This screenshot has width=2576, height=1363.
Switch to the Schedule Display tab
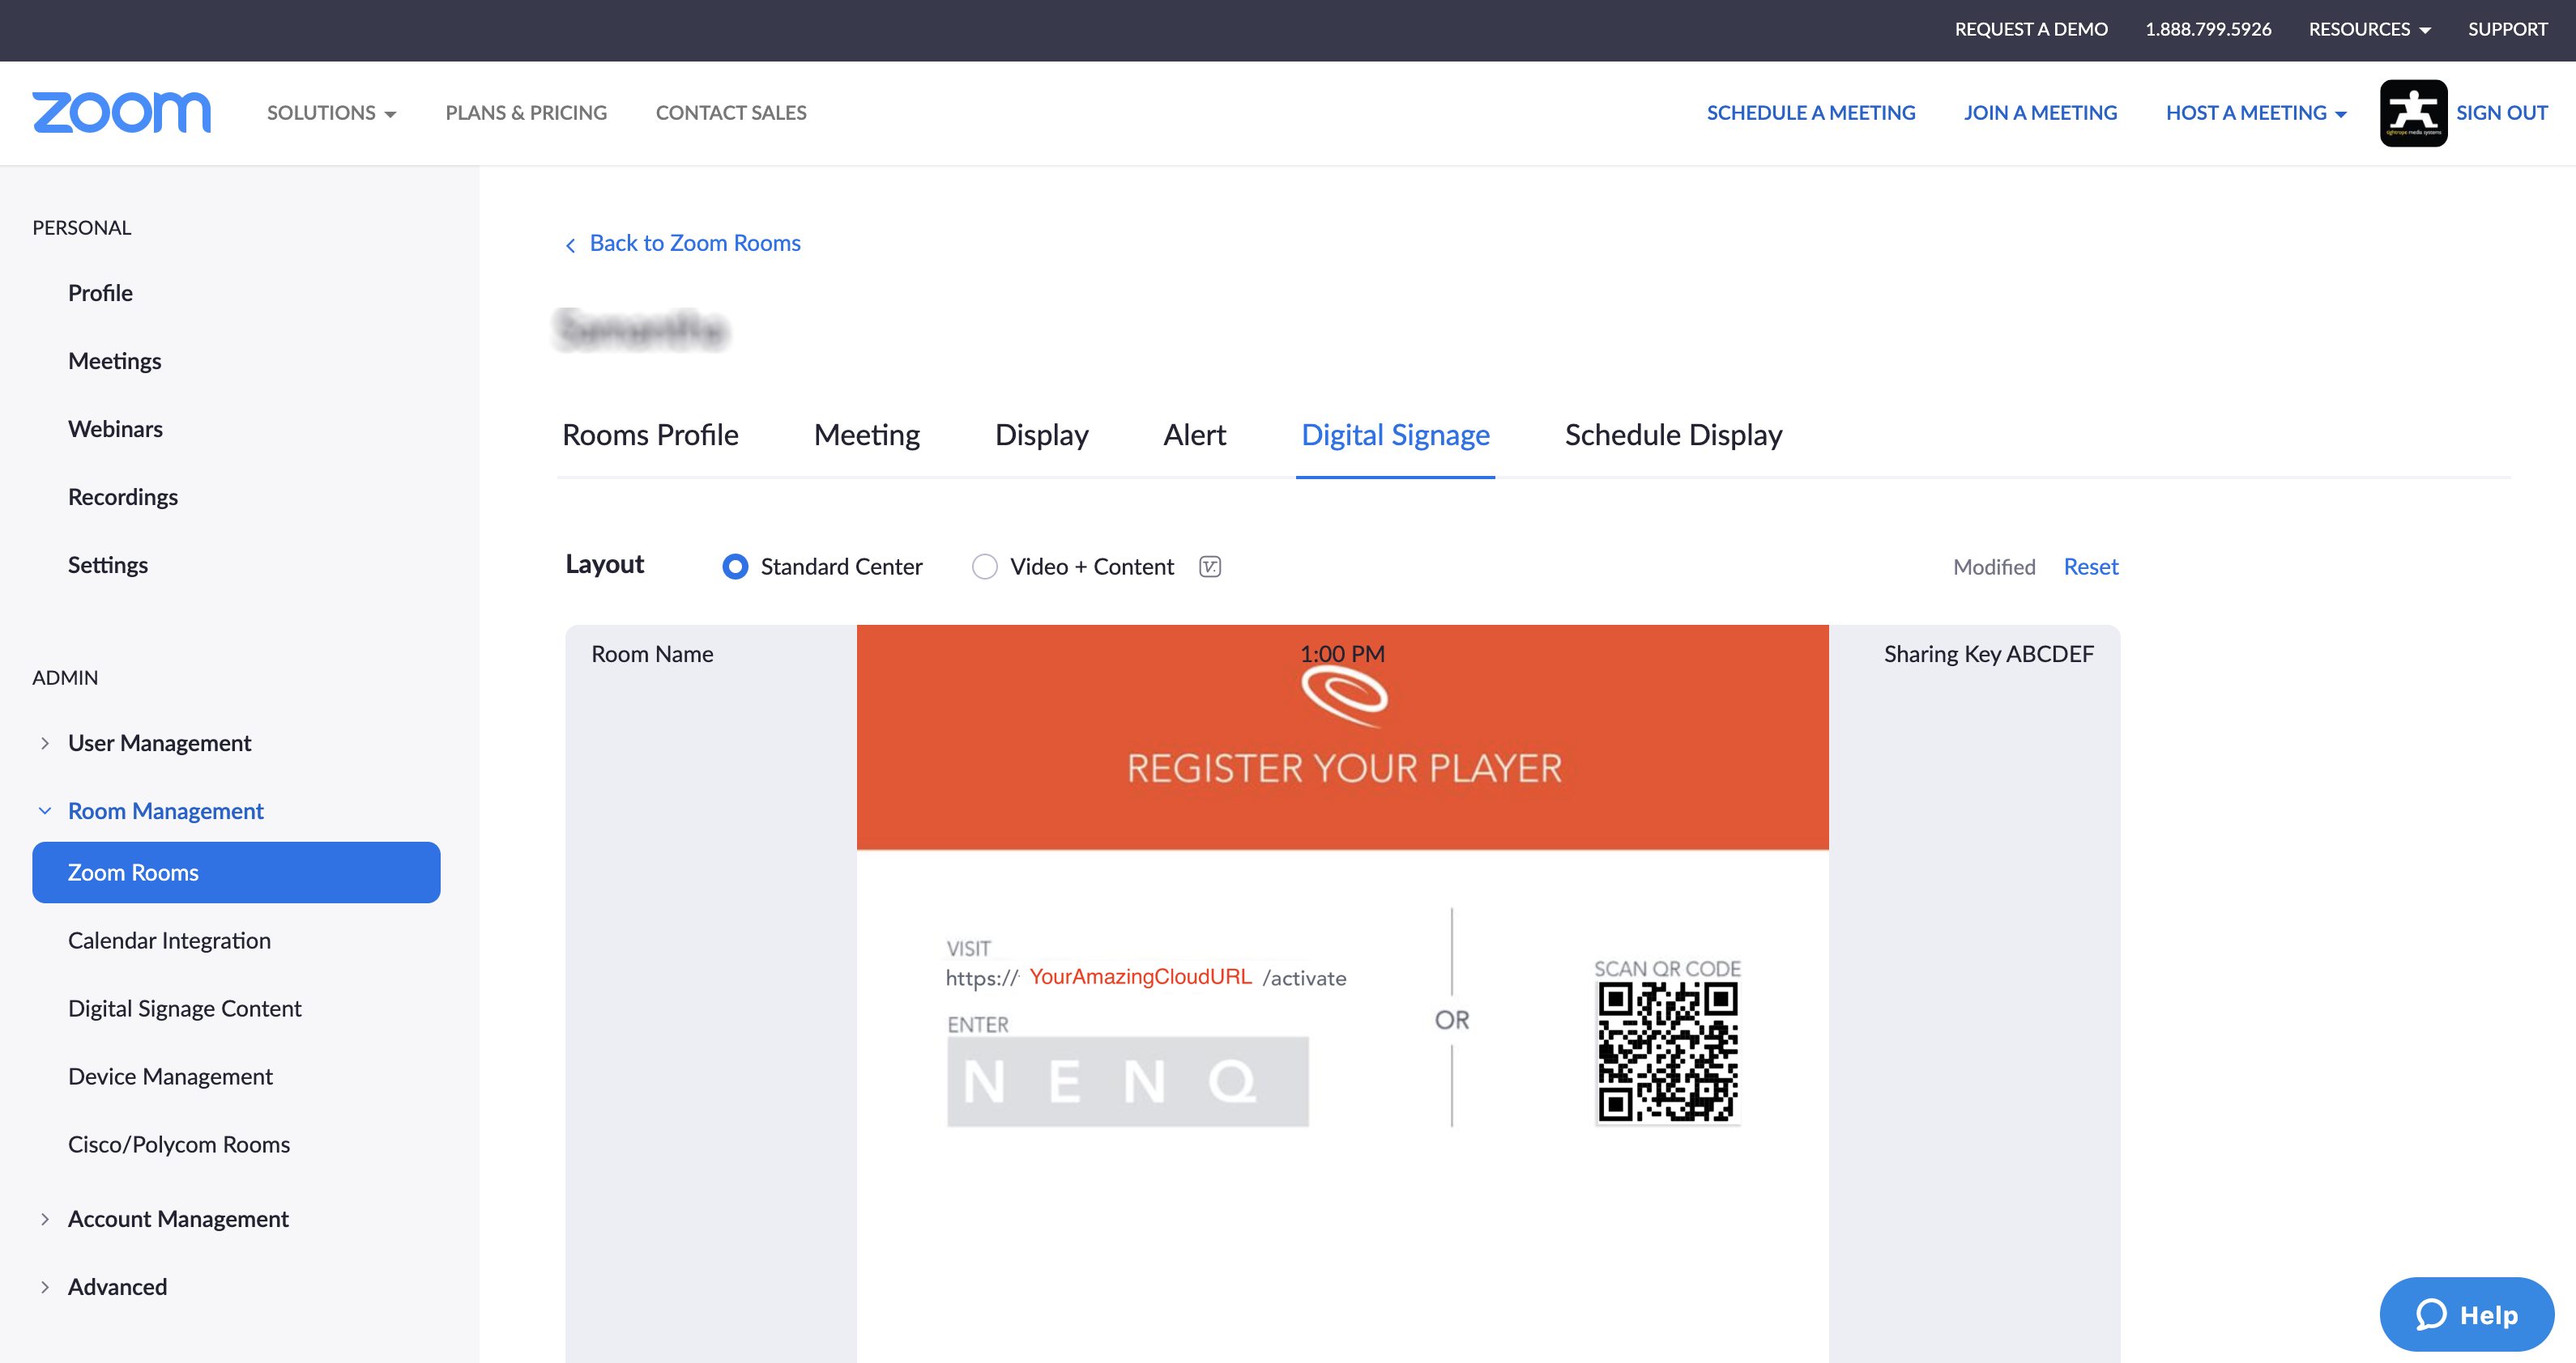coord(1673,435)
